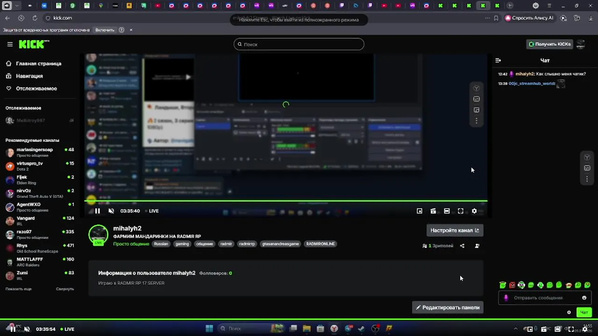Open Навигация in the sidebar
The height and width of the screenshot is (336, 598).
[x=29, y=76]
